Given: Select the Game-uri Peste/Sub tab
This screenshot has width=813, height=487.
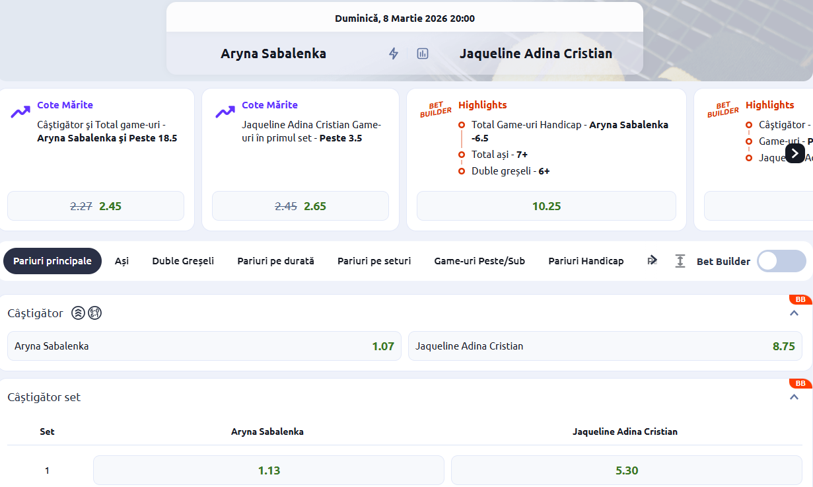Looking at the screenshot, I should click(479, 261).
